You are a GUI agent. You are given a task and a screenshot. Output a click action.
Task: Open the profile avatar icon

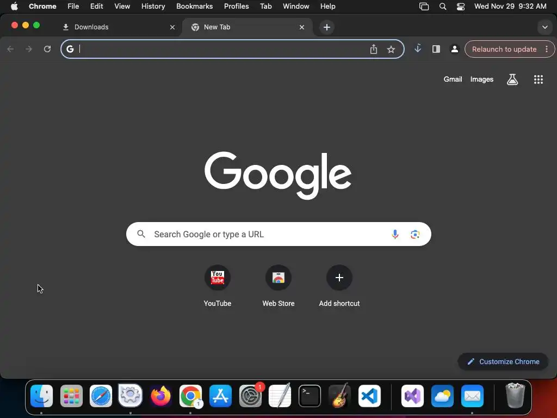click(x=454, y=49)
